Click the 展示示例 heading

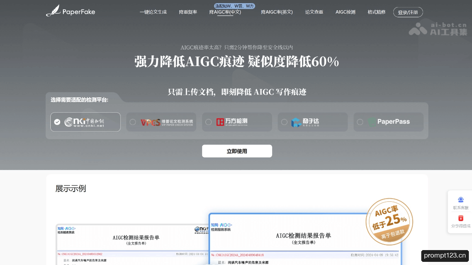click(x=70, y=188)
